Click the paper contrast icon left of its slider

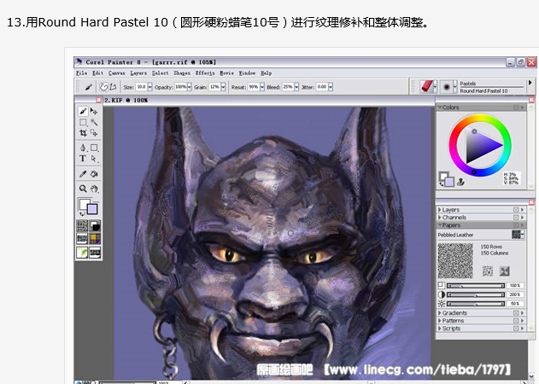click(442, 294)
